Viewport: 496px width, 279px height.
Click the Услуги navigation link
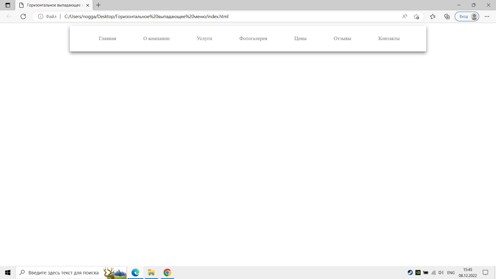click(x=204, y=38)
